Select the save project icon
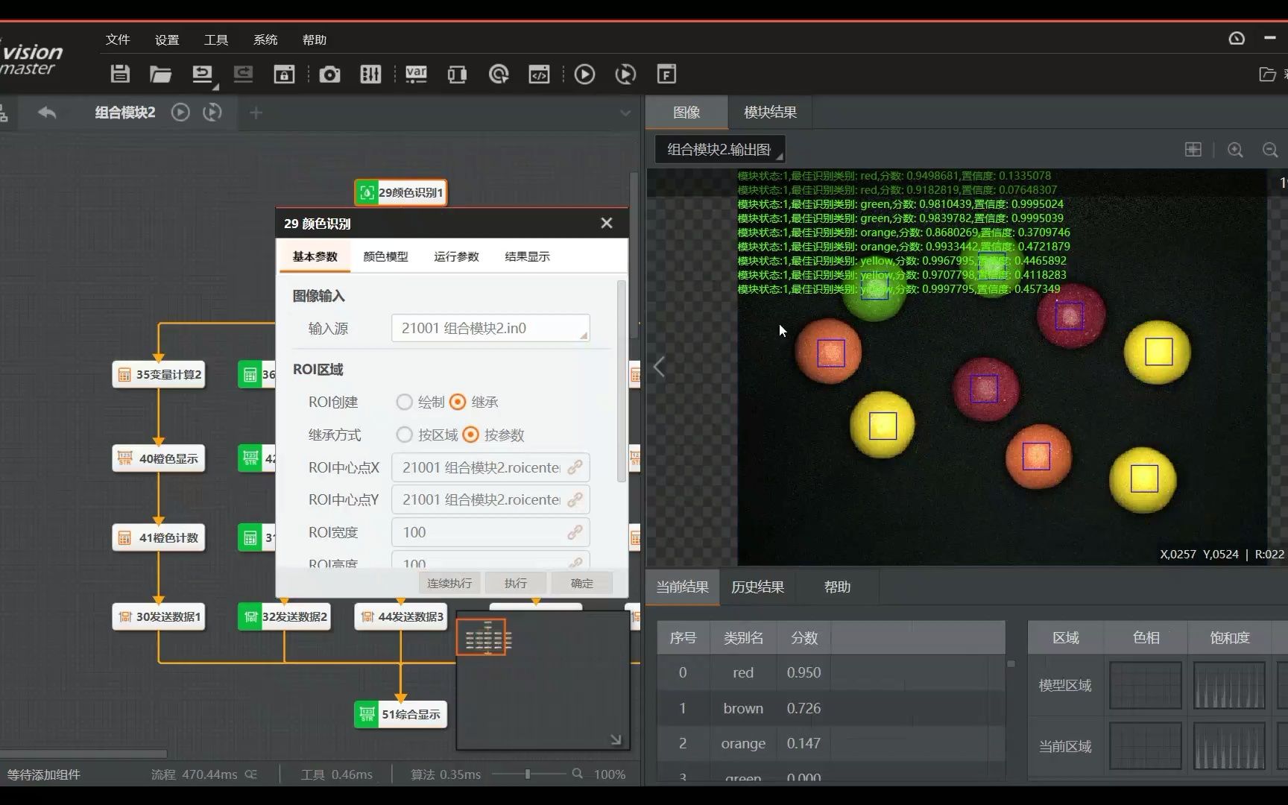 tap(119, 74)
